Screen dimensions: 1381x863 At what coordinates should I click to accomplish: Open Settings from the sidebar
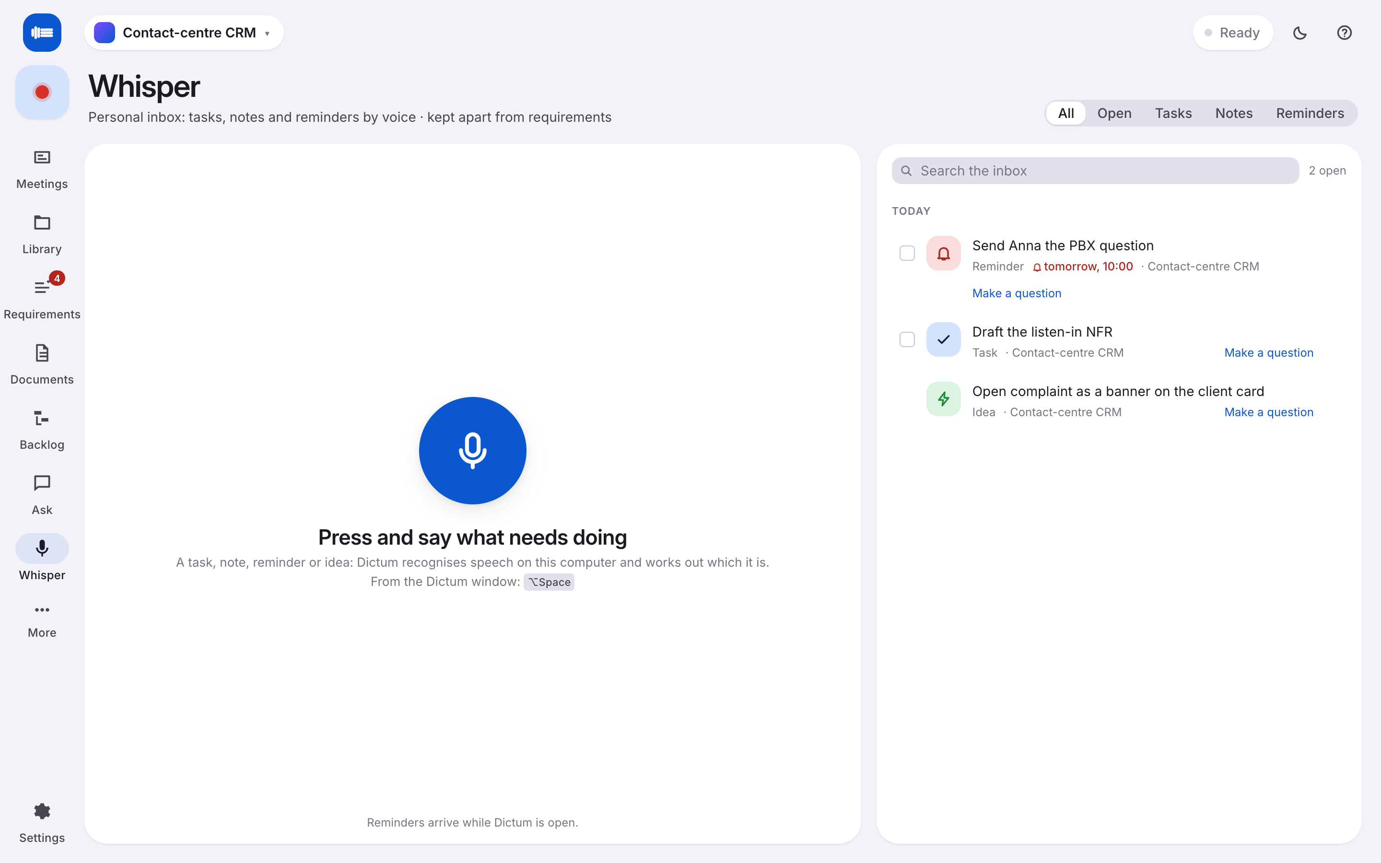[42, 823]
